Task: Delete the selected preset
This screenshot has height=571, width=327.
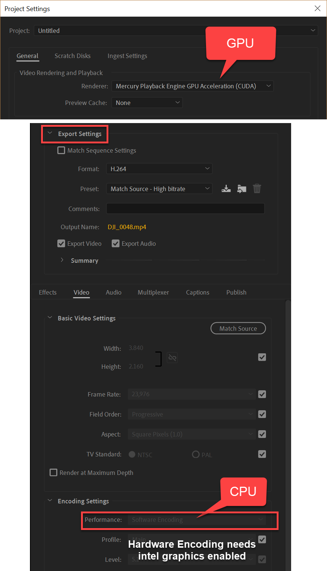Action: tap(257, 188)
